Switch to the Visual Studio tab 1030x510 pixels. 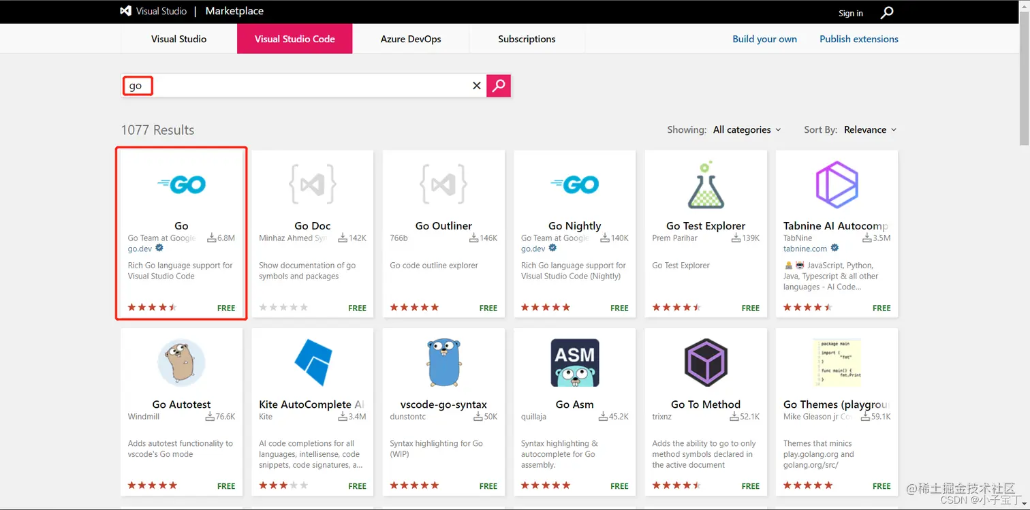[x=178, y=39]
